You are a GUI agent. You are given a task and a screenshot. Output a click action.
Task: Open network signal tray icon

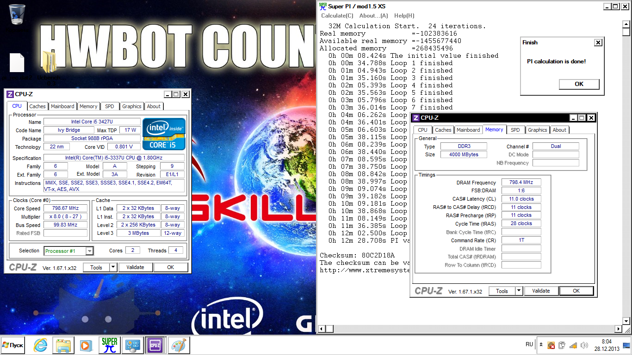pyautogui.click(x=573, y=345)
